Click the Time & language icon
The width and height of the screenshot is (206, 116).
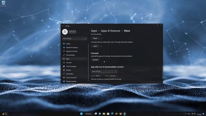coord(64,66)
